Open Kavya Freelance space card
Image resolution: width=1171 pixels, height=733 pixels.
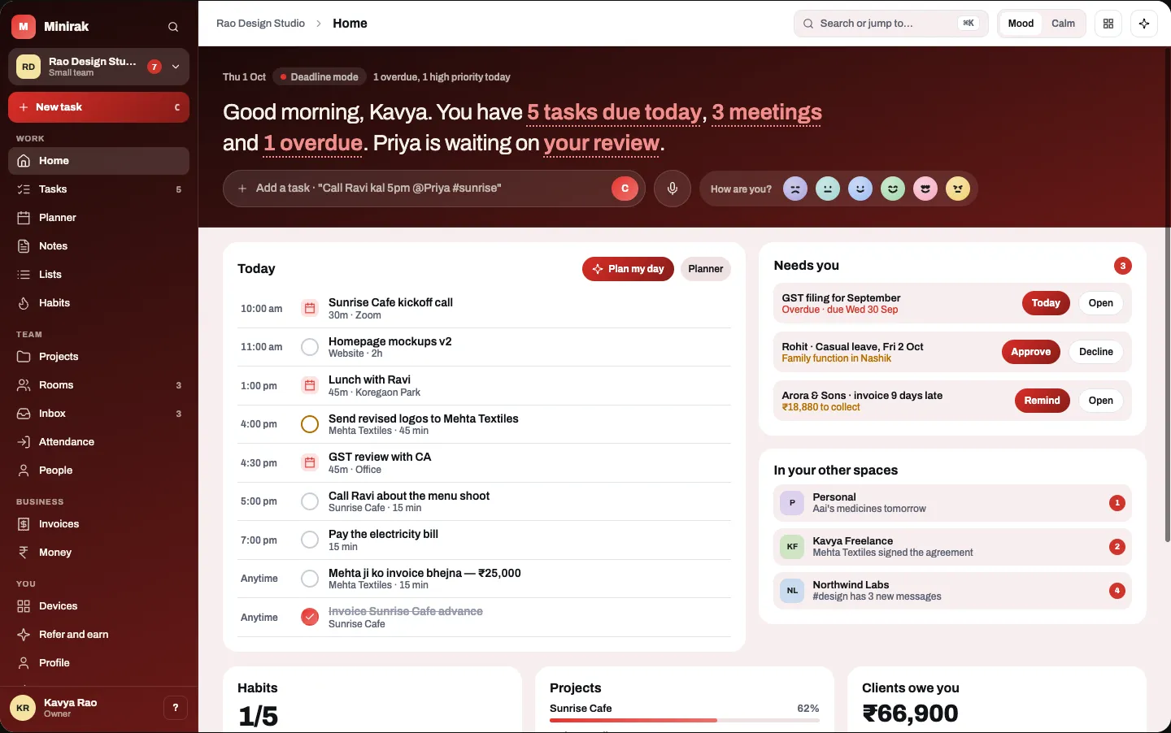(952, 547)
